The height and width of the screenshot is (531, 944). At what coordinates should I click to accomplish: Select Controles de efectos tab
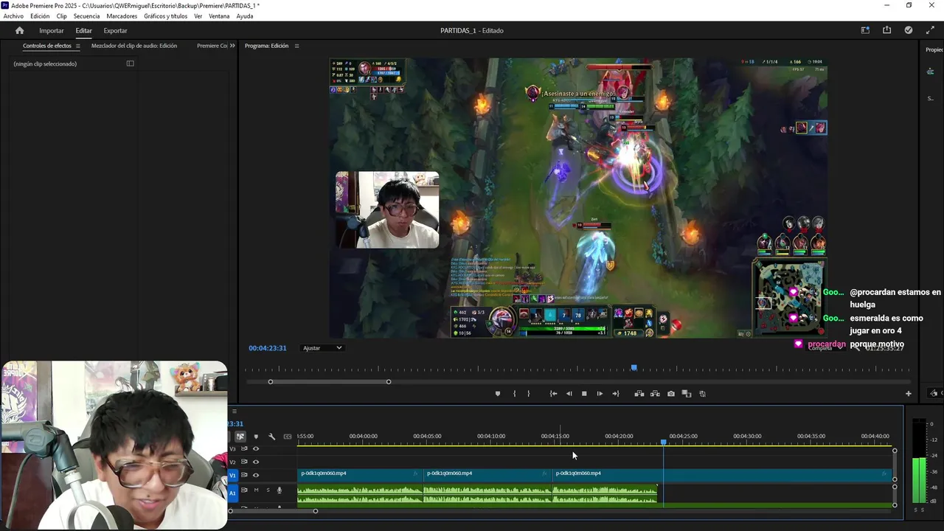[x=47, y=46]
